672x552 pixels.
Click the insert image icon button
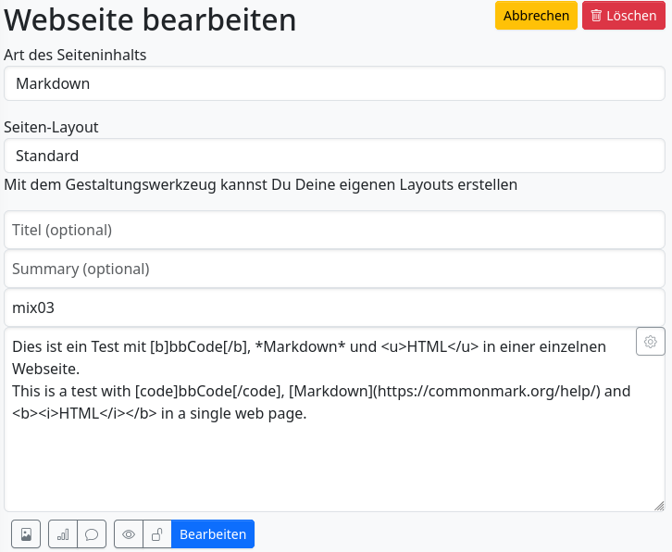click(26, 534)
